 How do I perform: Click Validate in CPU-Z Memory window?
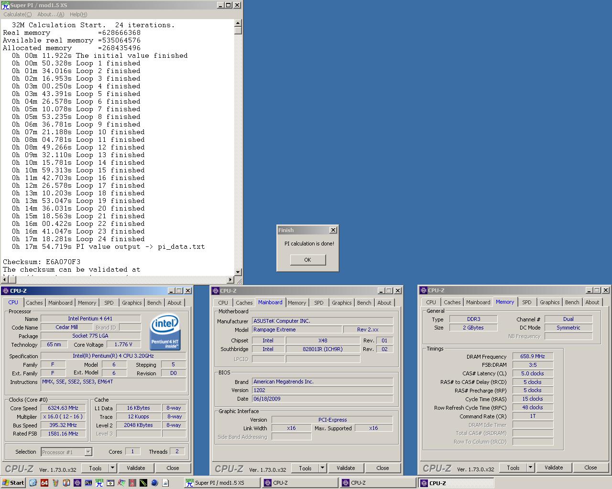pyautogui.click(x=554, y=468)
